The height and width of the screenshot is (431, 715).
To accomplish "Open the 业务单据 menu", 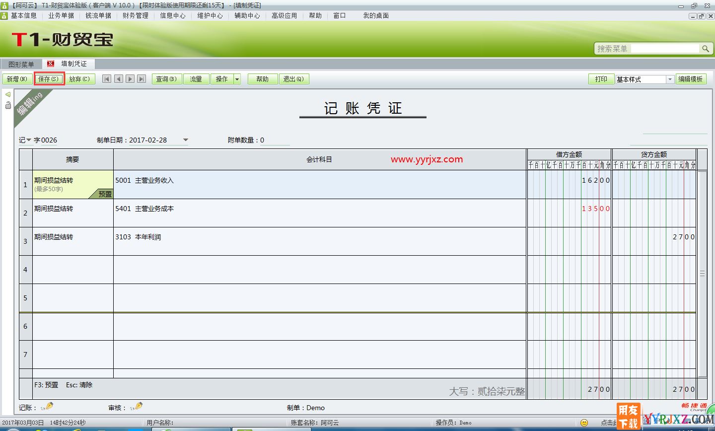I will (x=61, y=15).
